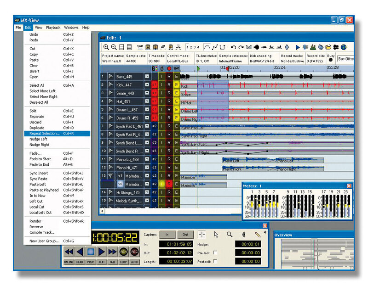The height and width of the screenshot is (286, 368).
Task: Toggle record arm R on Hi Strings_475 track
Action: click(x=169, y=192)
